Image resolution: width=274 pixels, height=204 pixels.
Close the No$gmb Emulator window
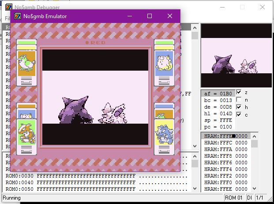click(170, 16)
